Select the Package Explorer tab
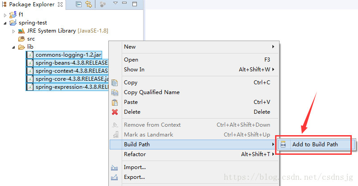 coord(32,4)
